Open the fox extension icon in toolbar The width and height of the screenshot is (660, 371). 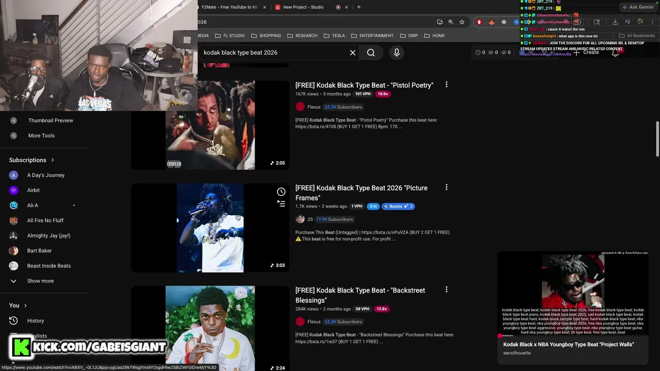(x=491, y=22)
